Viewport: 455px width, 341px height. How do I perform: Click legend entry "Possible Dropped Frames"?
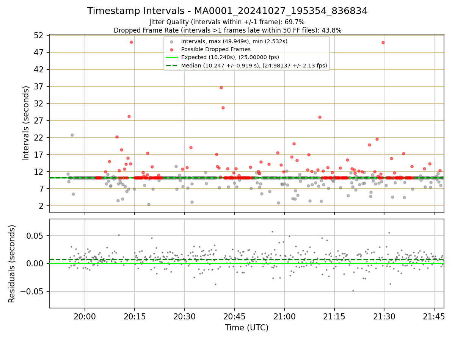point(216,49)
